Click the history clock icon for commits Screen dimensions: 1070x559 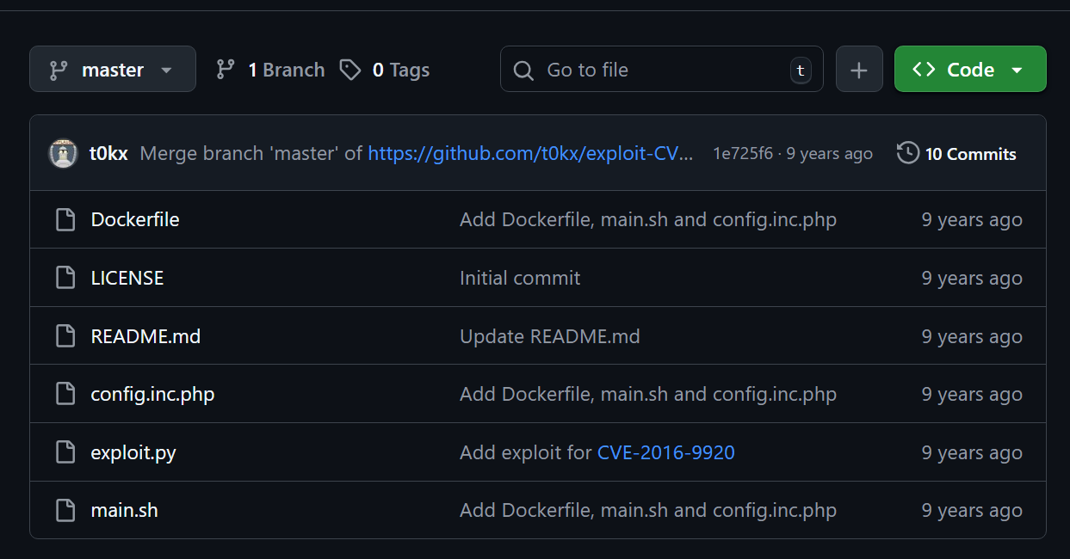tap(907, 154)
